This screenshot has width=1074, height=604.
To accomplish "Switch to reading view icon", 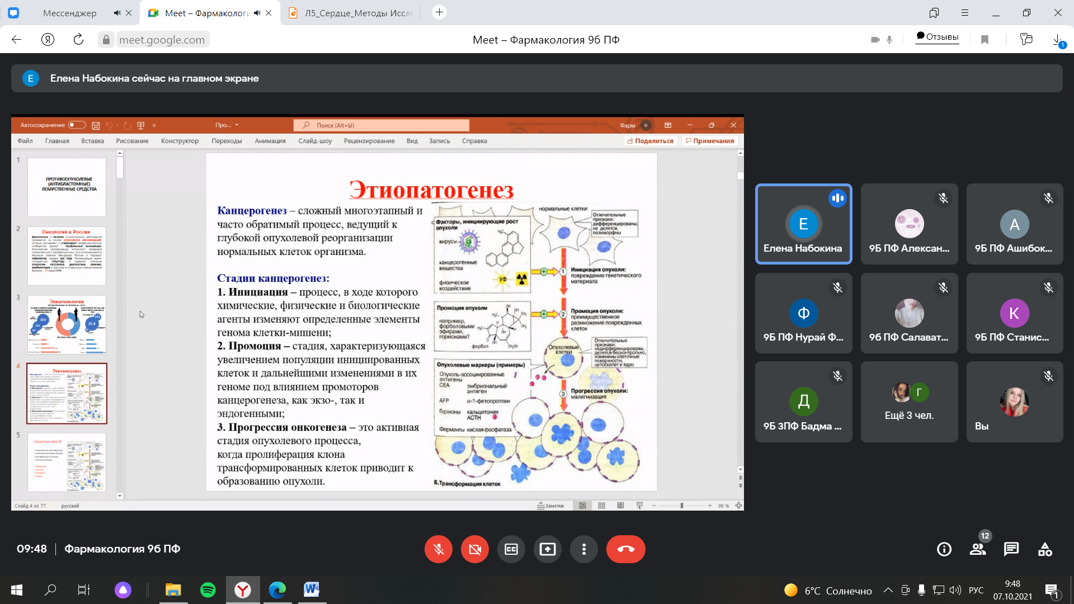I will tap(621, 506).
